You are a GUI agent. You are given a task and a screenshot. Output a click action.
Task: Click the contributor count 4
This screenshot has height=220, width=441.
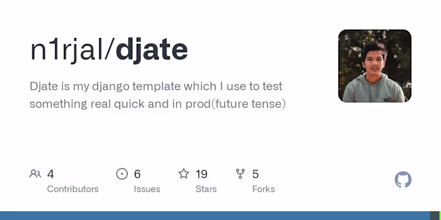point(50,174)
